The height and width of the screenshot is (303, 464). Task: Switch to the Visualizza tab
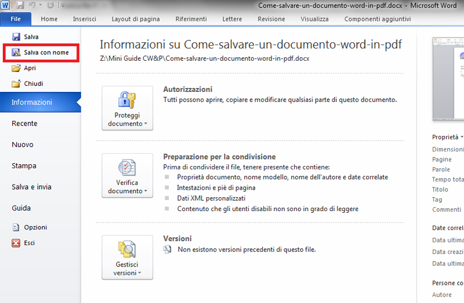[x=314, y=19]
